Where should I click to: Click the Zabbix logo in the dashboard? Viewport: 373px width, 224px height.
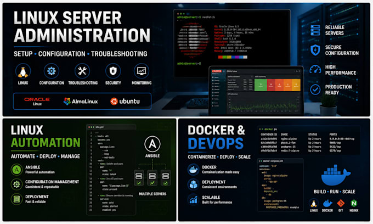click(217, 71)
